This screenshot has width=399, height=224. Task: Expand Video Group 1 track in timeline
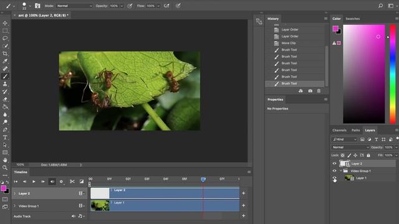click(x=14, y=206)
